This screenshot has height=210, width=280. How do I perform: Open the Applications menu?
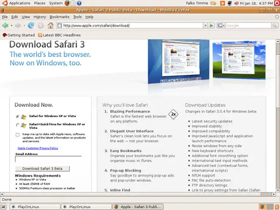(20, 3)
